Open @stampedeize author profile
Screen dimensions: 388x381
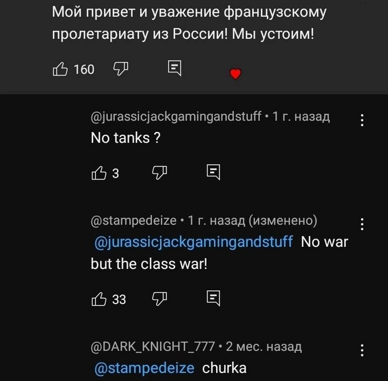133,221
